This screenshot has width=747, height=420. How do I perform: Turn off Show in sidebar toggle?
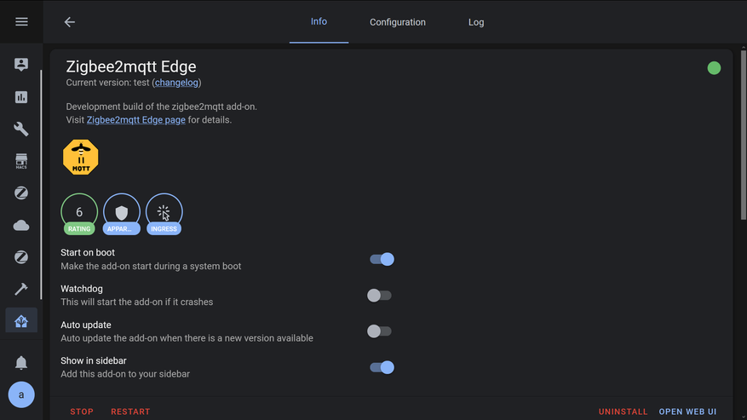coord(382,367)
